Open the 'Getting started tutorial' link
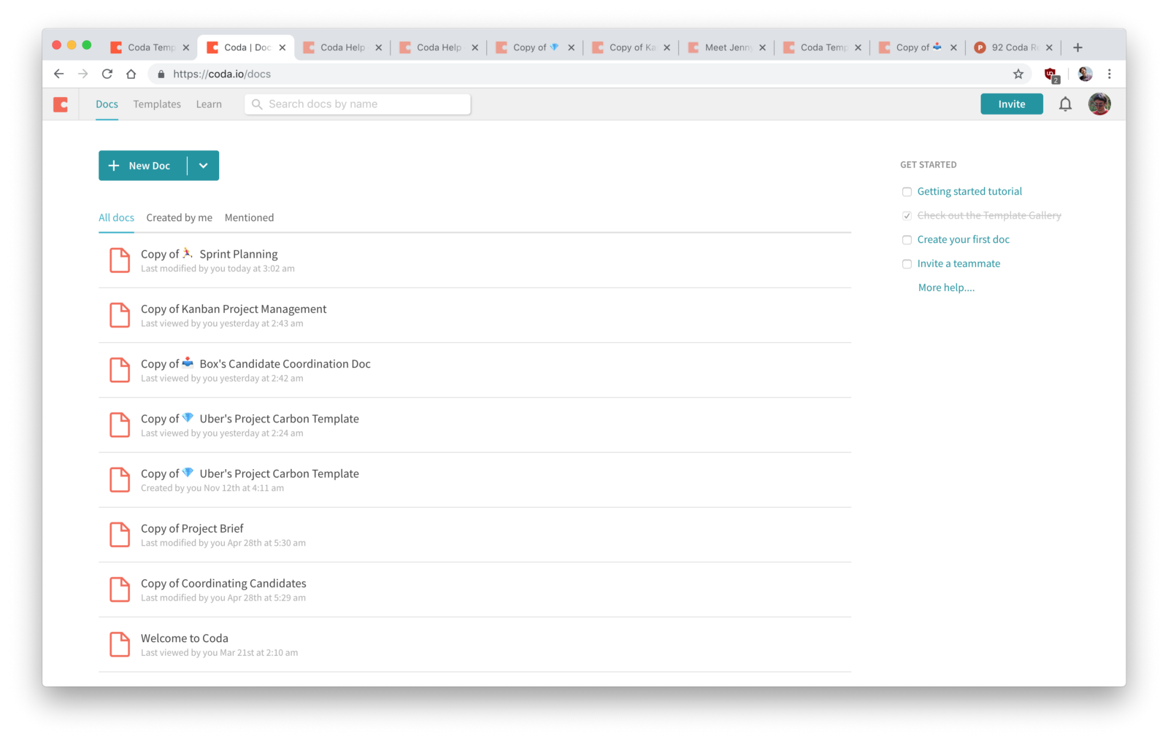This screenshot has height=742, width=1168. coord(969,191)
